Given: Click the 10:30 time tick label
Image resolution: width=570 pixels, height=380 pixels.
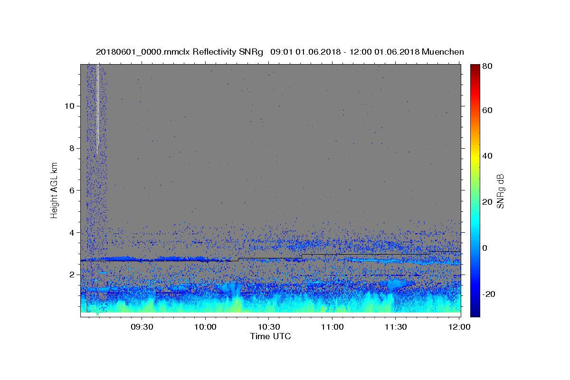Looking at the screenshot, I should click(268, 327).
